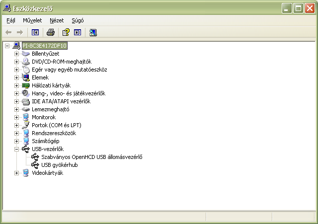
Task: Close the Eszközkezelő window
Action: (x=310, y=8)
